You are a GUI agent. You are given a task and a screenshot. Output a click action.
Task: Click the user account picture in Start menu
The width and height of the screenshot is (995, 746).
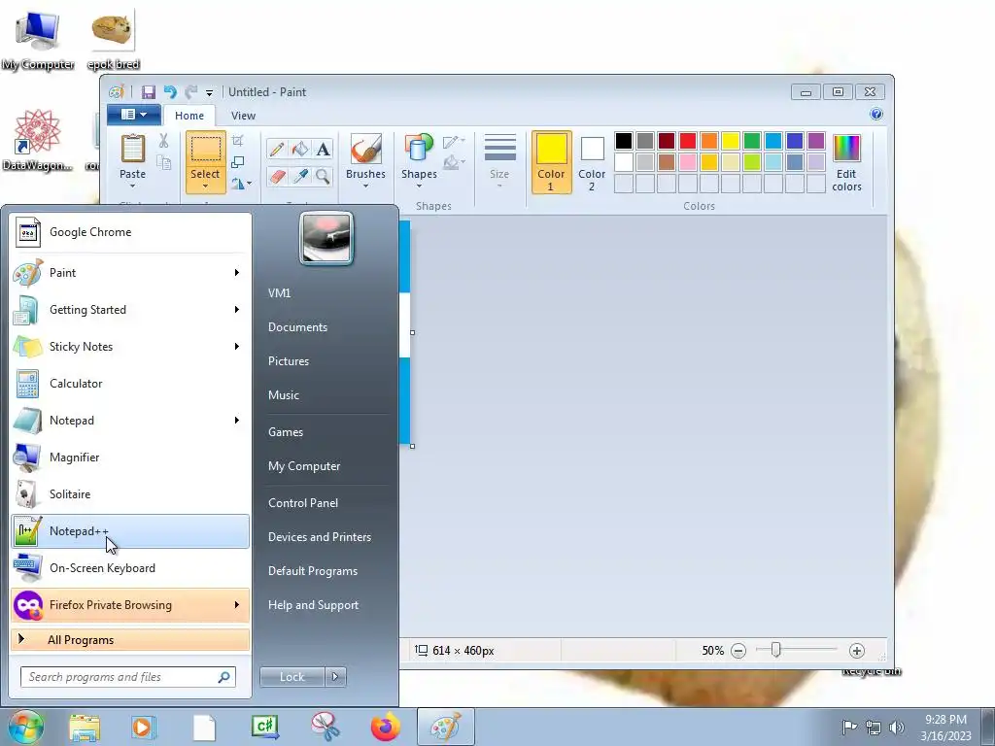(326, 239)
